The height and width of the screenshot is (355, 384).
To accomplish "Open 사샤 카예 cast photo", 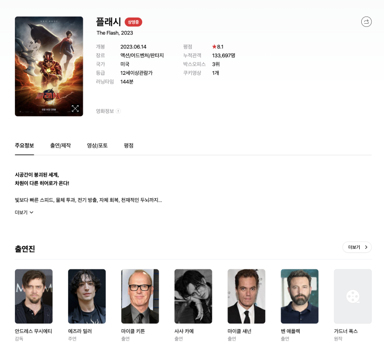I will pos(193,296).
